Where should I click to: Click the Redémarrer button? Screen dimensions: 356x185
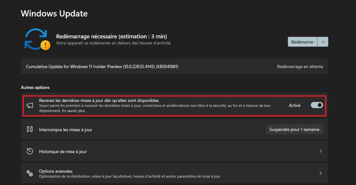302,42
